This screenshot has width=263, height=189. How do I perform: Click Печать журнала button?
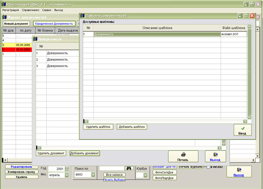pos(191,167)
